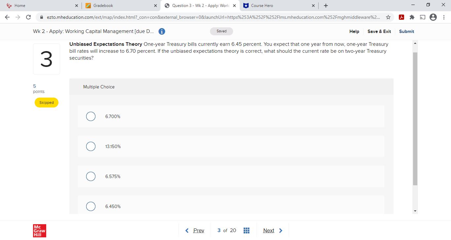Screen dimensions: 451x240
Task: Open the browser extensions puzzle icon
Action: pyautogui.click(x=412, y=17)
